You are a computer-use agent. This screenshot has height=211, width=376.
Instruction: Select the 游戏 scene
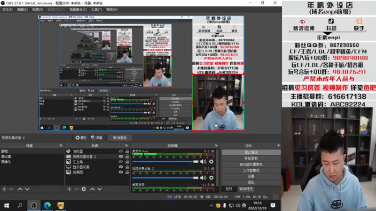[x=32, y=151]
